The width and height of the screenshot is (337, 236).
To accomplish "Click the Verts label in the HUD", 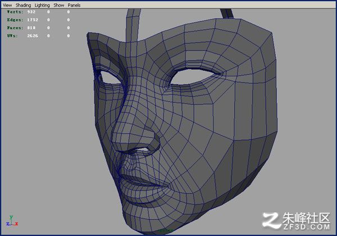I will (x=15, y=12).
